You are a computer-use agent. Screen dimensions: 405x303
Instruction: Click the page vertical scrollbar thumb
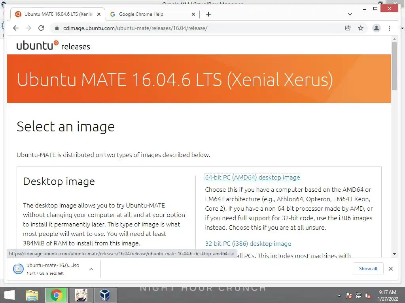(394, 66)
